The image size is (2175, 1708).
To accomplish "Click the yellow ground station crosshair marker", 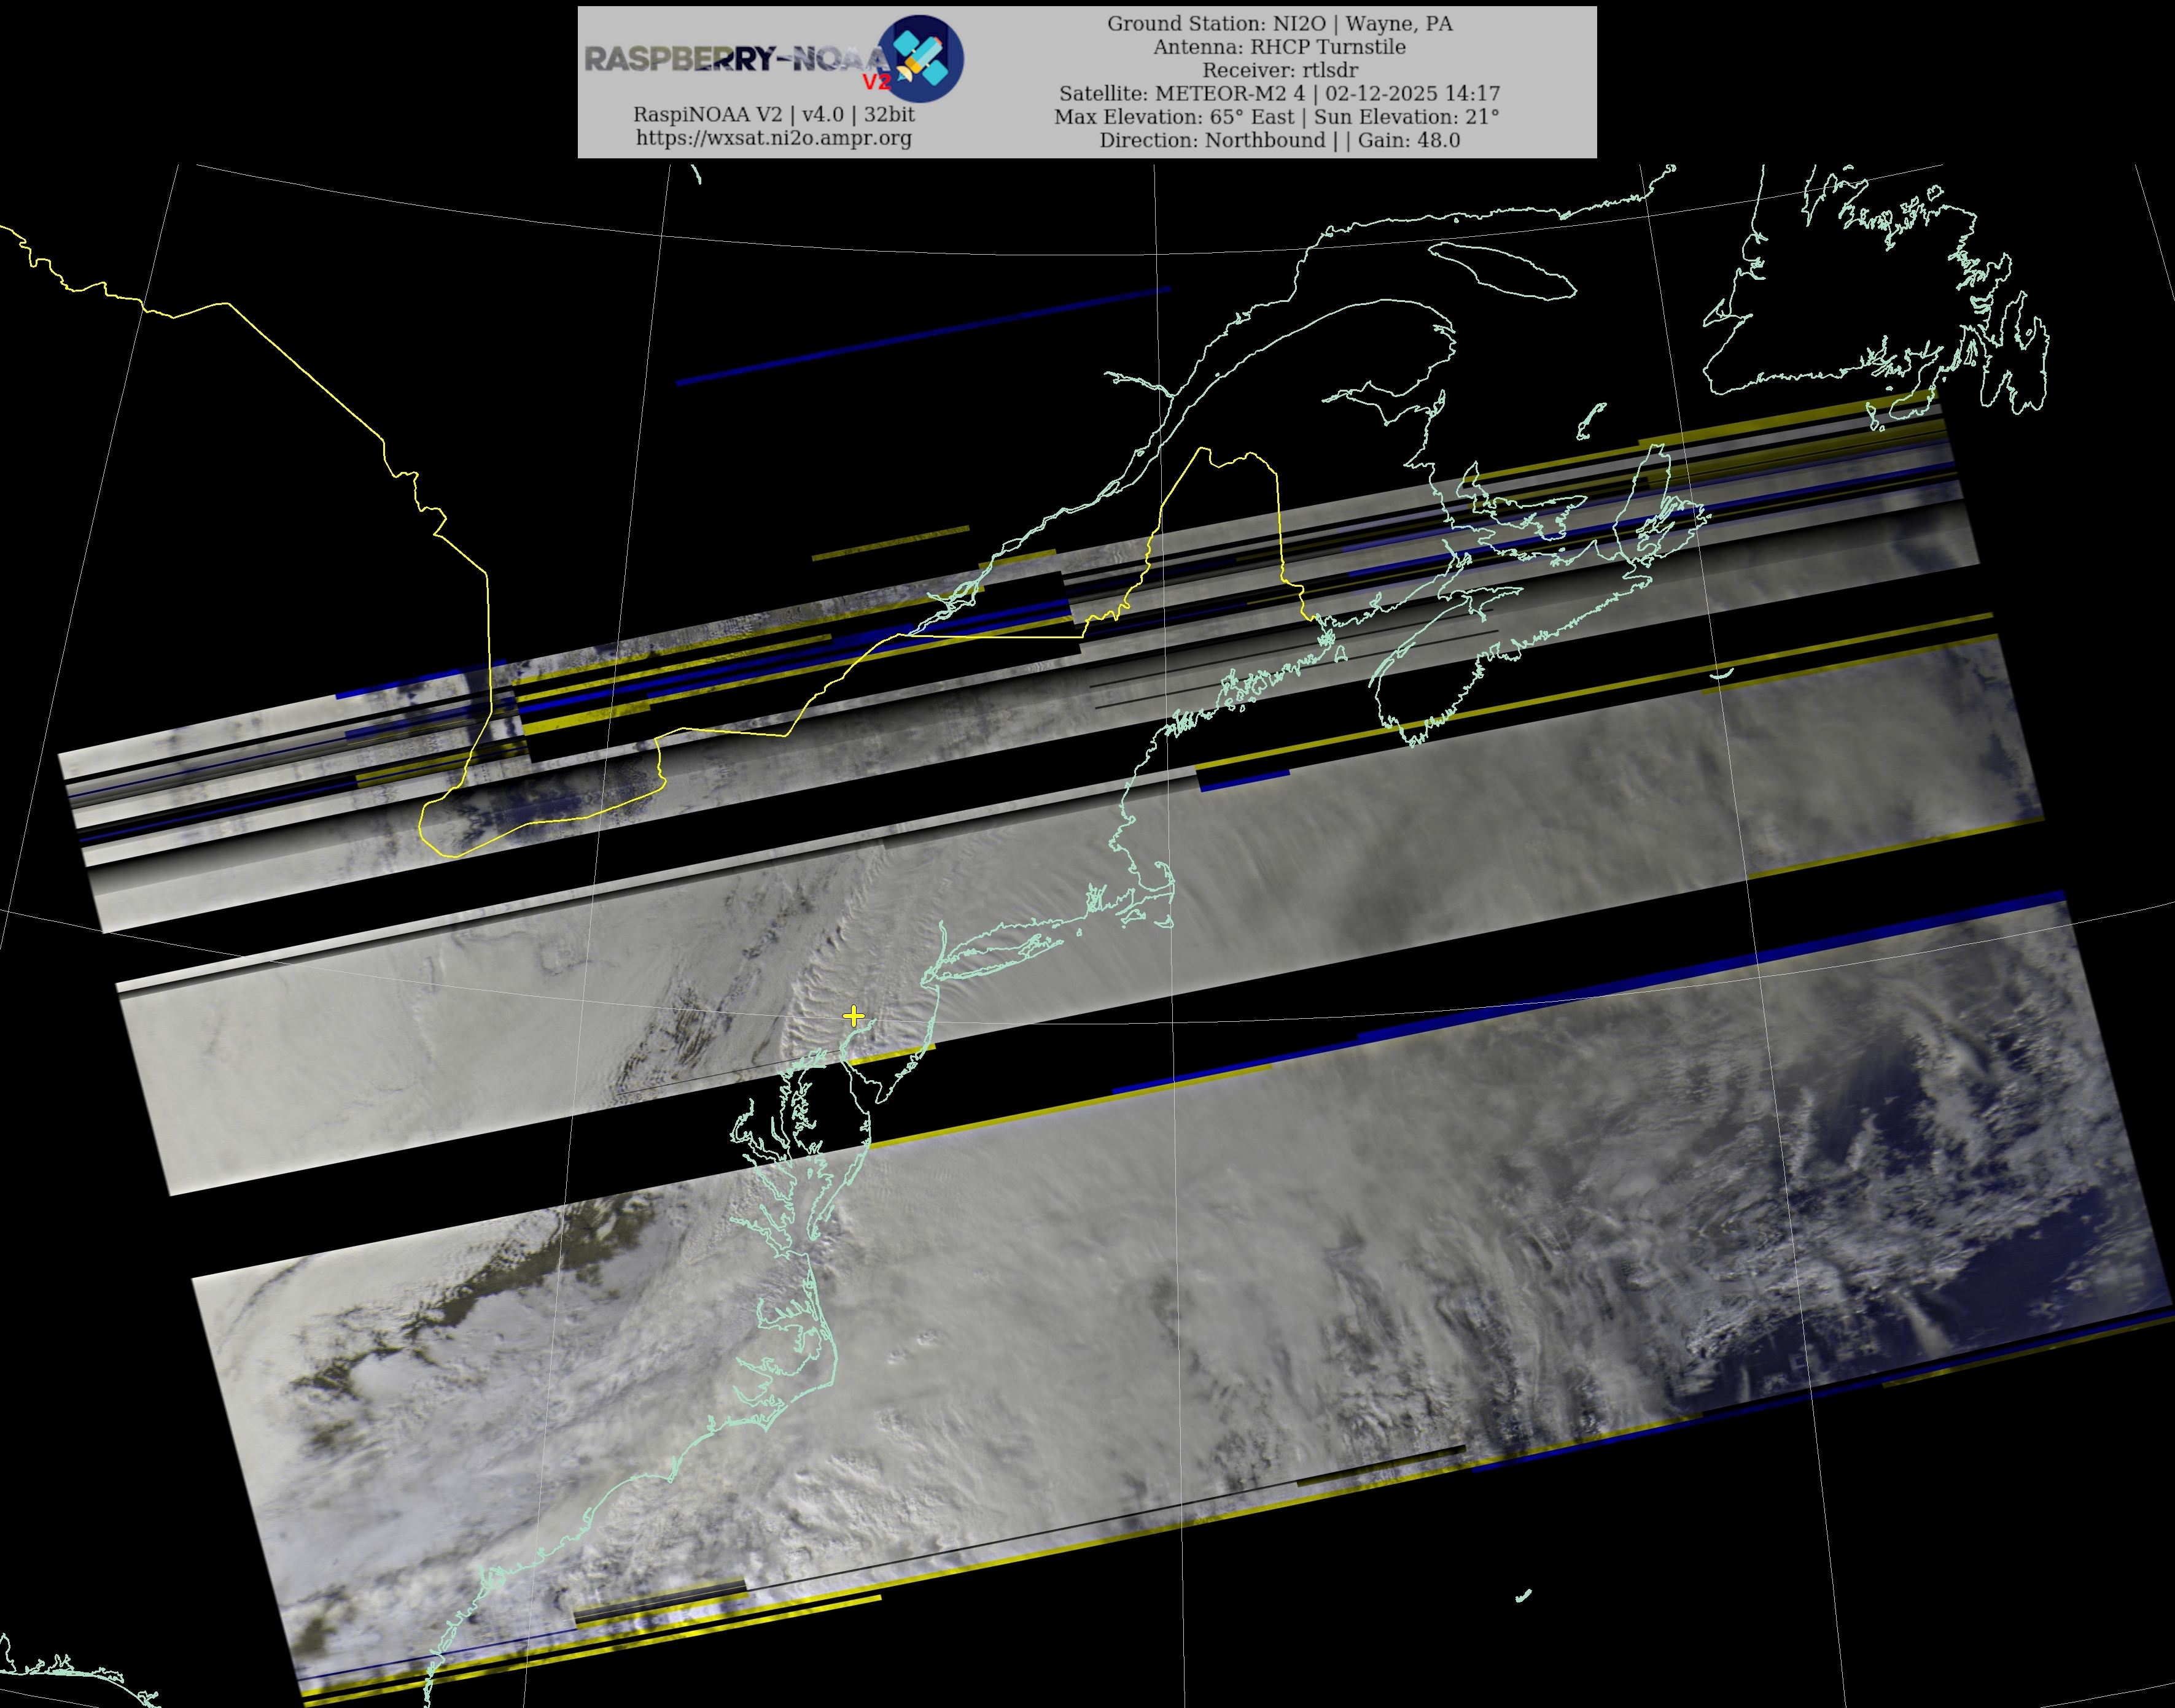I will click(x=852, y=1016).
